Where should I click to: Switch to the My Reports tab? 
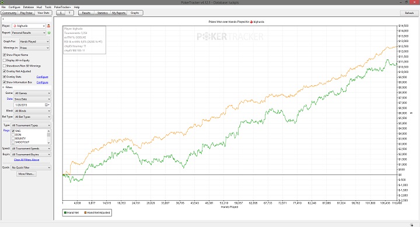coord(118,13)
